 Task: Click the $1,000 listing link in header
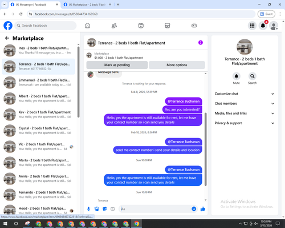119,58
